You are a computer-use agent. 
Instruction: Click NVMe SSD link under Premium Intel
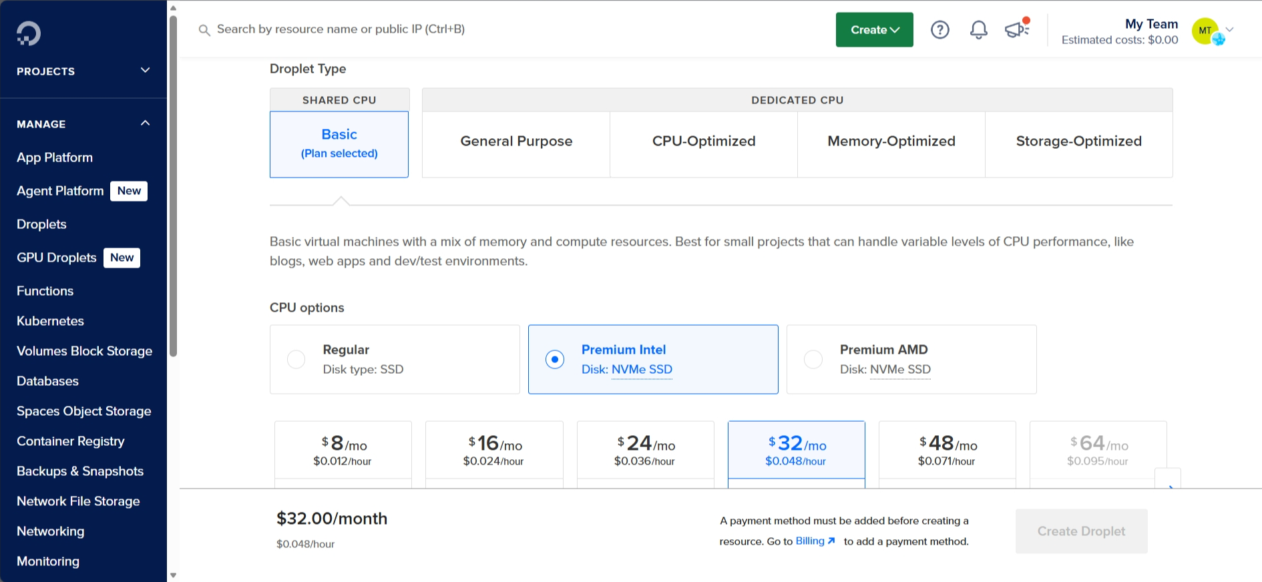642,370
